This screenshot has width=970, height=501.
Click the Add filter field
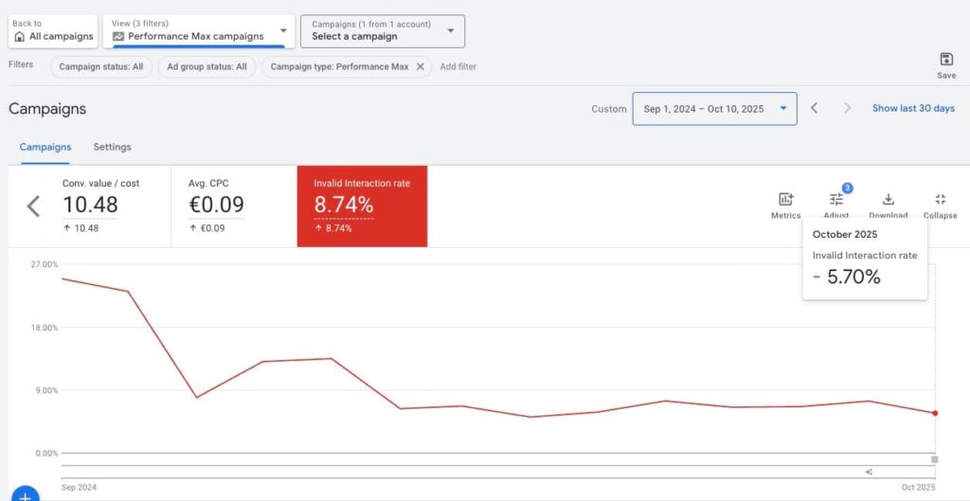click(x=458, y=67)
